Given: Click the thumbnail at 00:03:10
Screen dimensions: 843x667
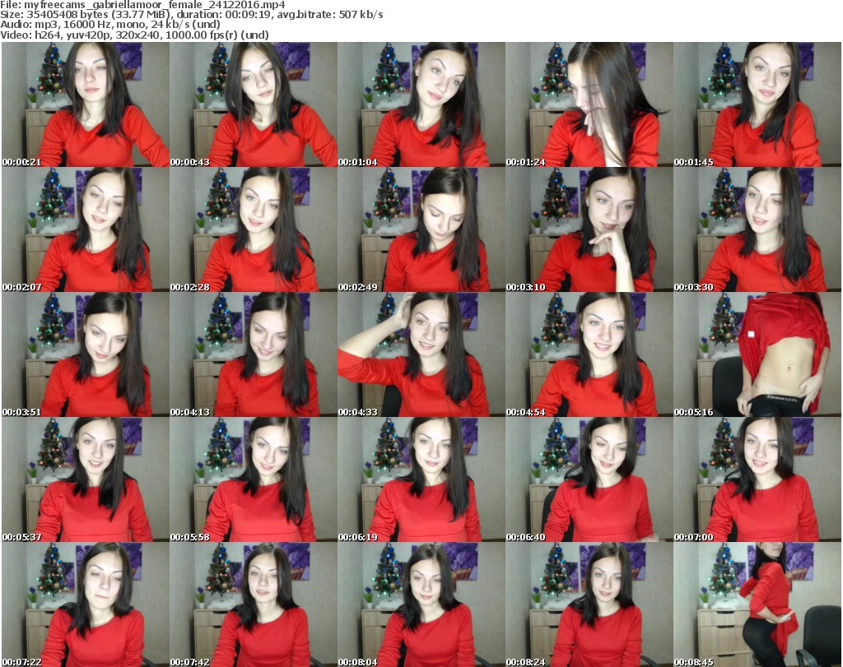Looking at the screenshot, I should pyautogui.click(x=589, y=229).
